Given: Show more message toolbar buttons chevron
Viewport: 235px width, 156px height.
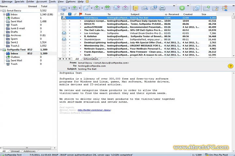Looking at the screenshot, I should pyautogui.click(x=174, y=6).
